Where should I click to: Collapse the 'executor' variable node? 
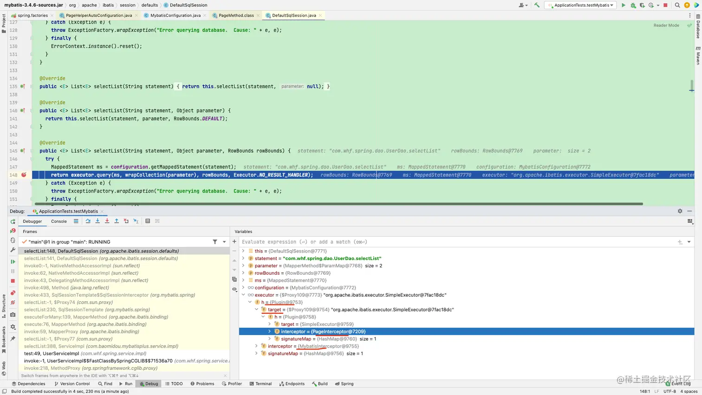coord(243,295)
